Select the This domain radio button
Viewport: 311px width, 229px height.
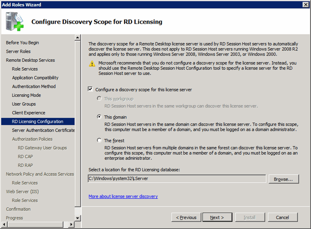pos(99,117)
